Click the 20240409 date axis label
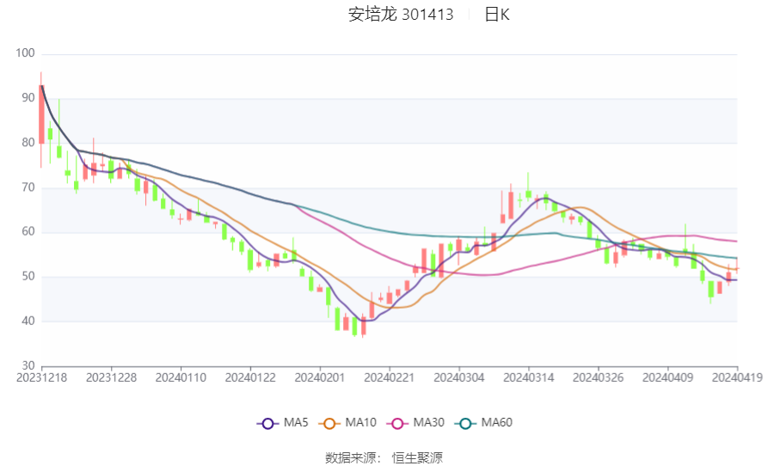Screen dimensions: 768x466 pos(667,378)
